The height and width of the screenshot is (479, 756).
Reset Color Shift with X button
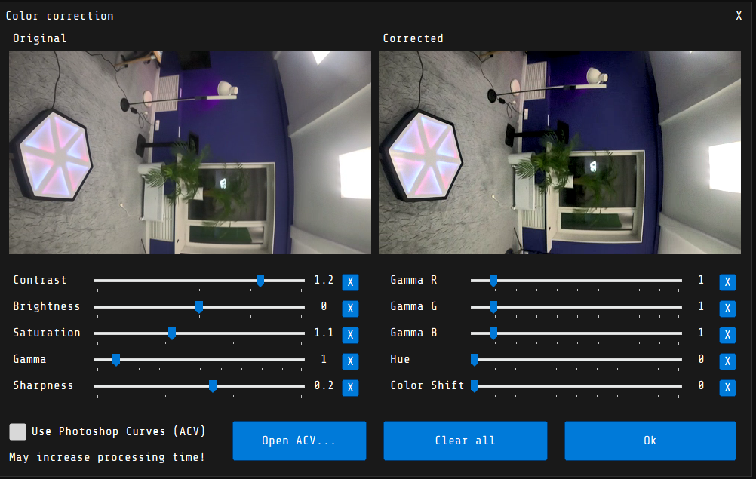click(x=727, y=388)
